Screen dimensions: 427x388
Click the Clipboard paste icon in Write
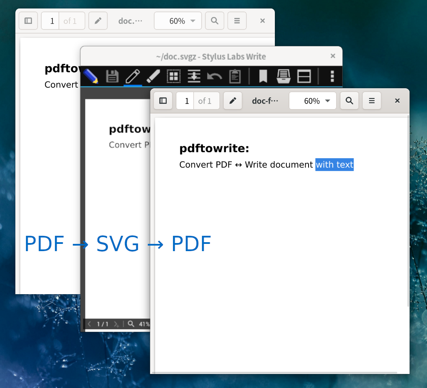[235, 76]
